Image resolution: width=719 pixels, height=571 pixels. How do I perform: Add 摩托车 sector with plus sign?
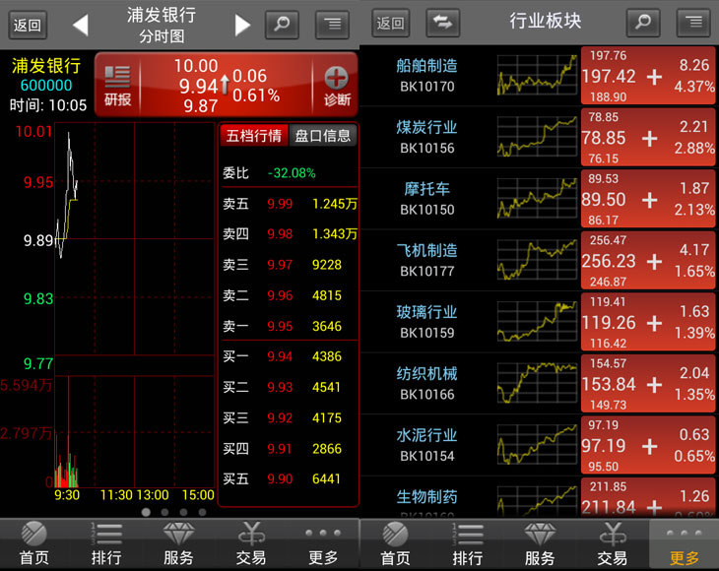[649, 200]
